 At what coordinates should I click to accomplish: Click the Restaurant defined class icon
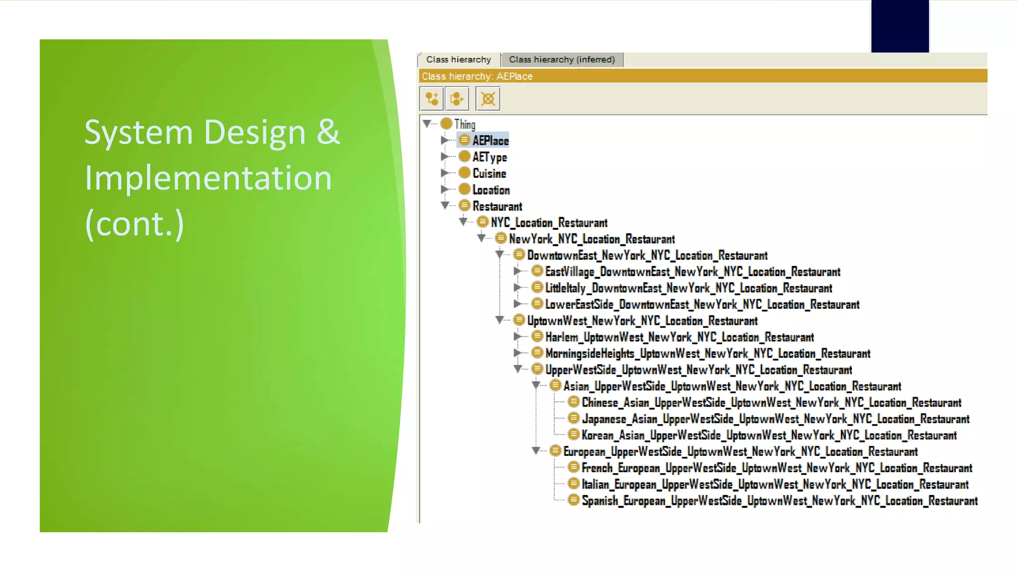[464, 205]
